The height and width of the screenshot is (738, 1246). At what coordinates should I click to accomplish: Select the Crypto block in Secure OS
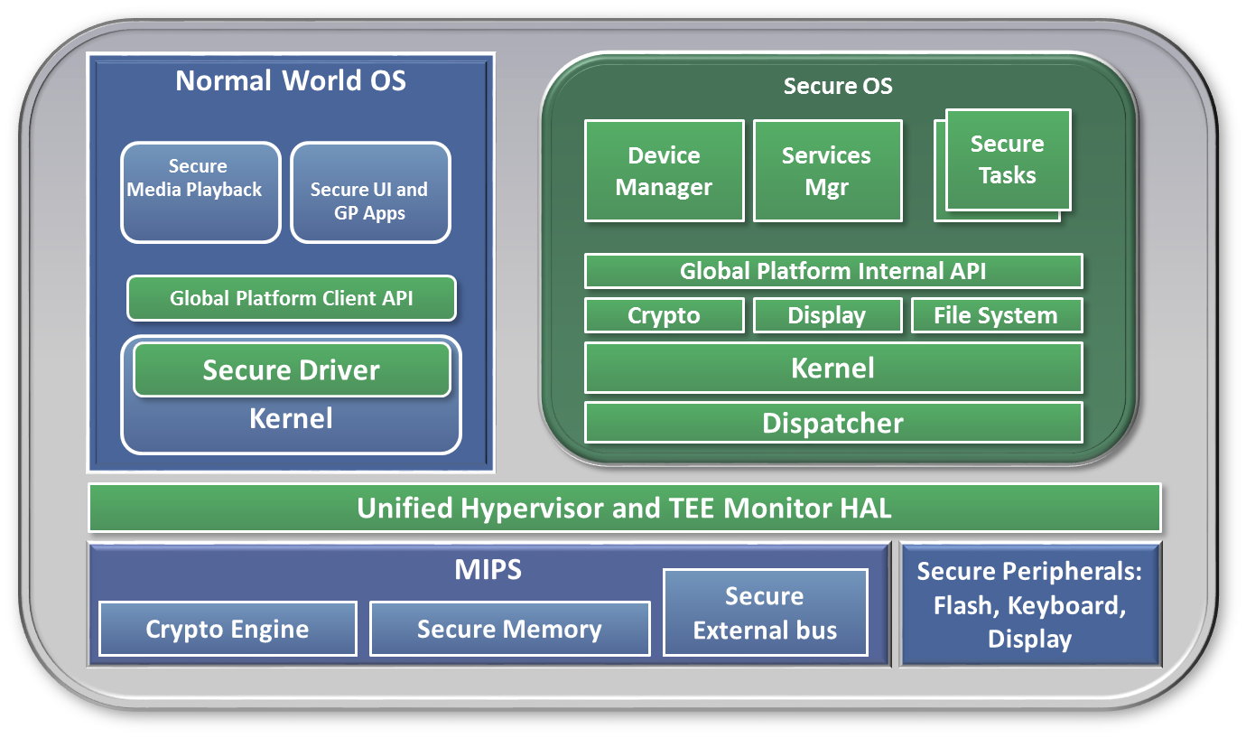[665, 315]
